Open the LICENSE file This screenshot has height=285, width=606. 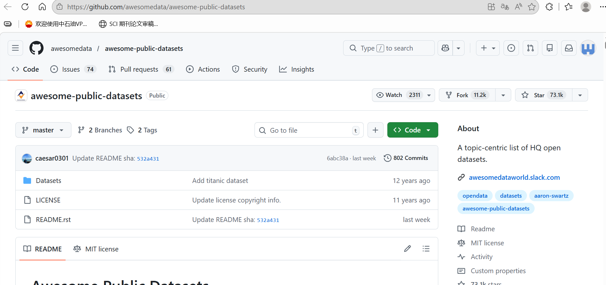[48, 200]
